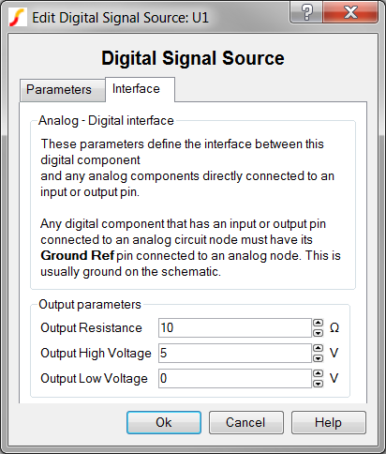Viewport: 386px width, 454px height.
Task: Click the Output Resistance label
Action: click(91, 328)
